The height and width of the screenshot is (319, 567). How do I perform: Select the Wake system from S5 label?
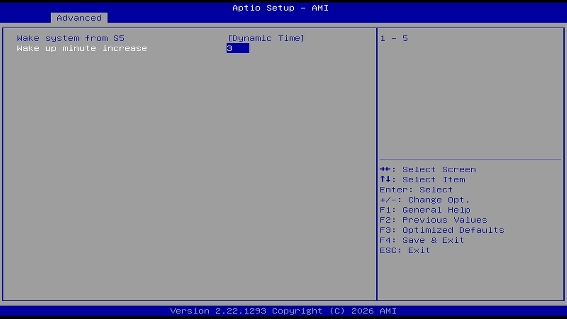pos(71,38)
